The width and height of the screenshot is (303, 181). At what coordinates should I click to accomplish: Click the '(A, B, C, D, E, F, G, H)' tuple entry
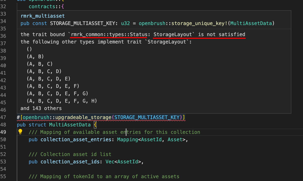point(62,101)
